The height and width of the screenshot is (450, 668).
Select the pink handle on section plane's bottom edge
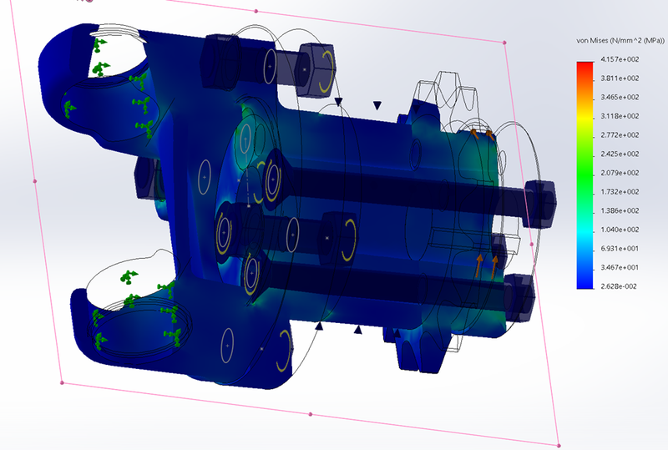[x=311, y=414]
